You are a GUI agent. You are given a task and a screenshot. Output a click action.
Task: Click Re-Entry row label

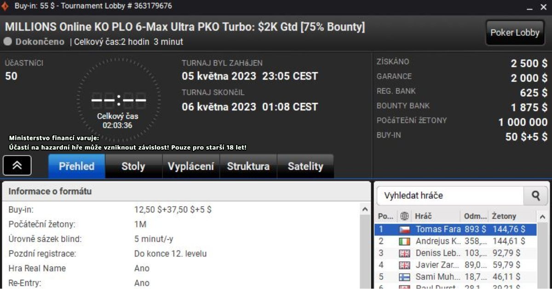tap(24, 283)
